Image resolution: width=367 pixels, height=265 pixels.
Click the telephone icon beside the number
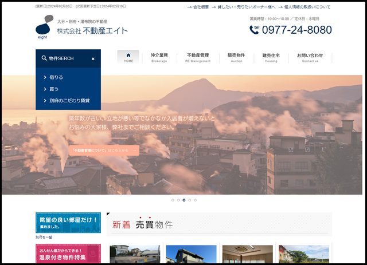point(254,30)
